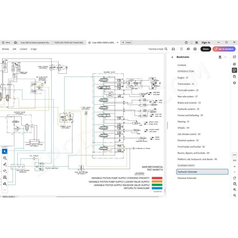The image size is (238, 238).
Task: Jump to Front axle system - 25 bookmark
Action: (188, 90)
